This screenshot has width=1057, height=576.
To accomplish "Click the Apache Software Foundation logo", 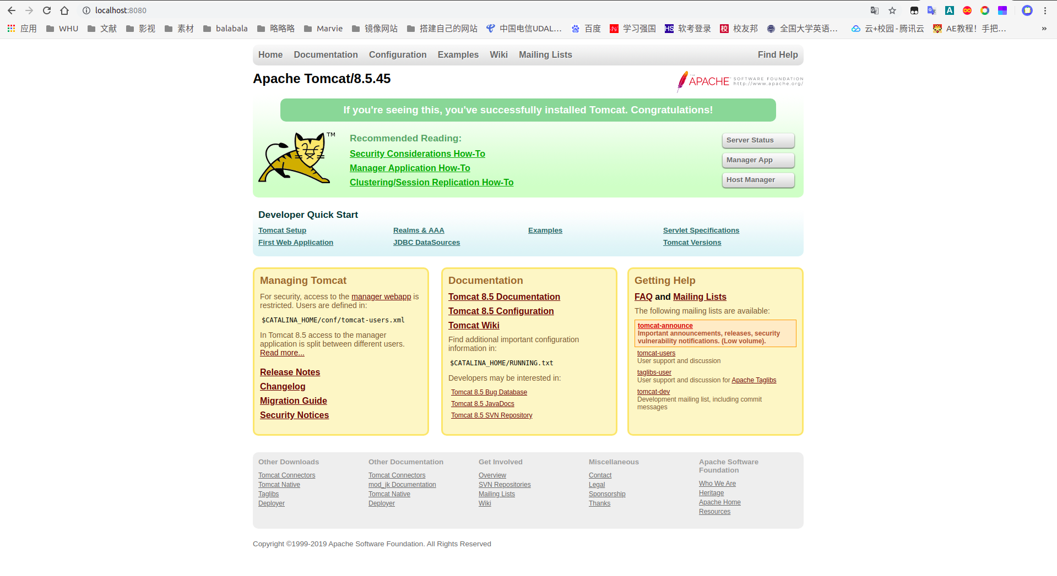I will tap(740, 81).
